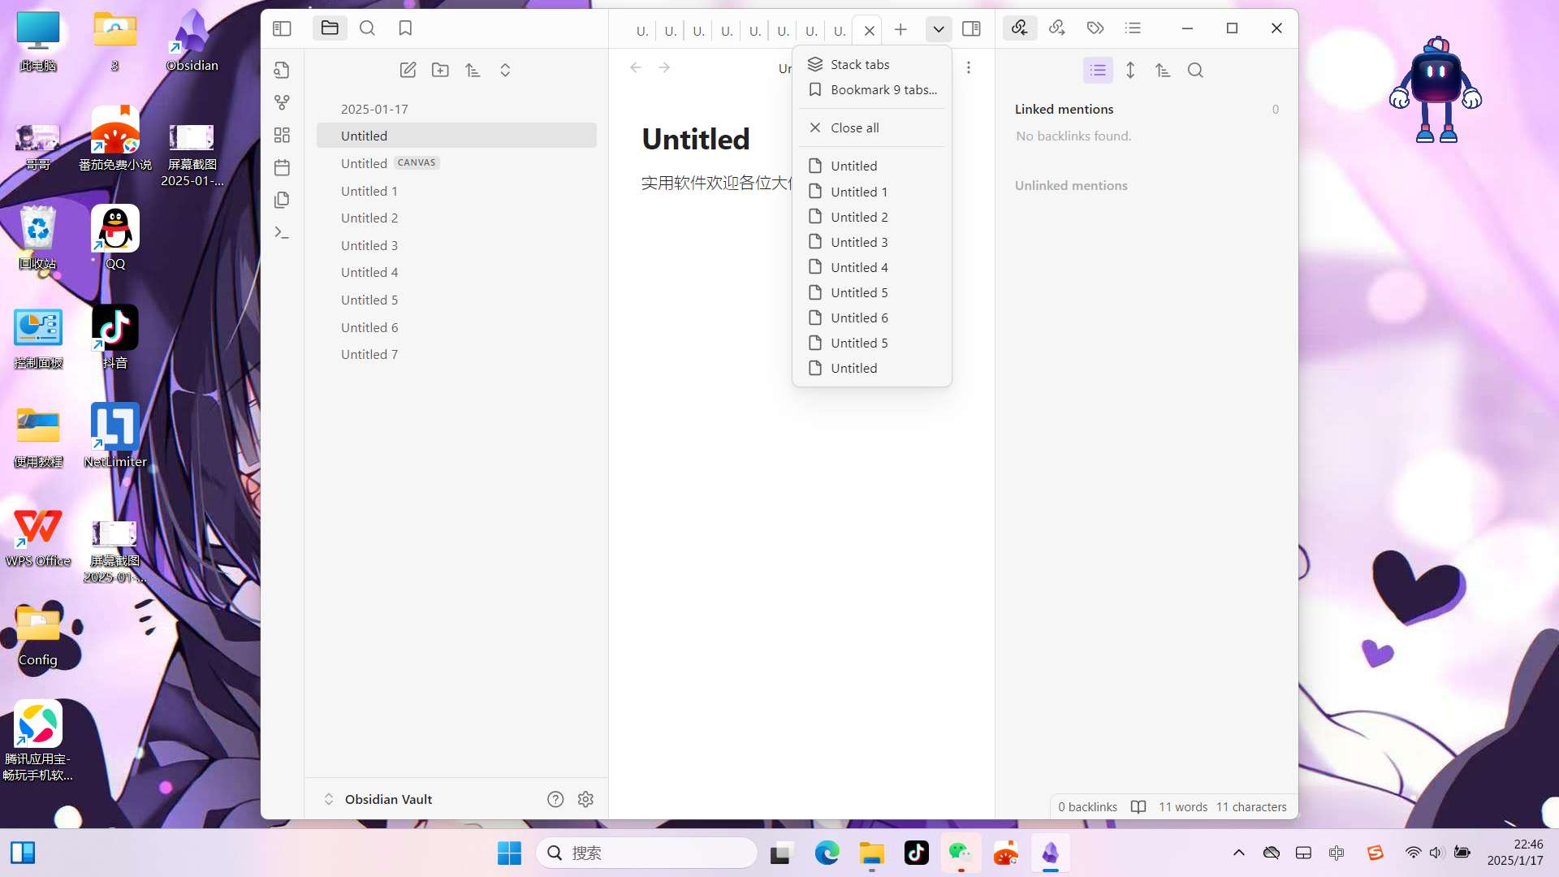This screenshot has width=1559, height=877.
Task: Select Untitled 3 note in sidebar
Action: [369, 244]
